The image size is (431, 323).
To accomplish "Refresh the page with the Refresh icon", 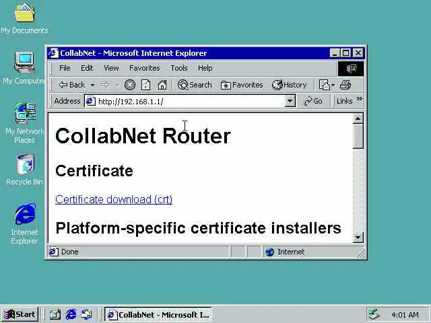I will pyautogui.click(x=145, y=85).
